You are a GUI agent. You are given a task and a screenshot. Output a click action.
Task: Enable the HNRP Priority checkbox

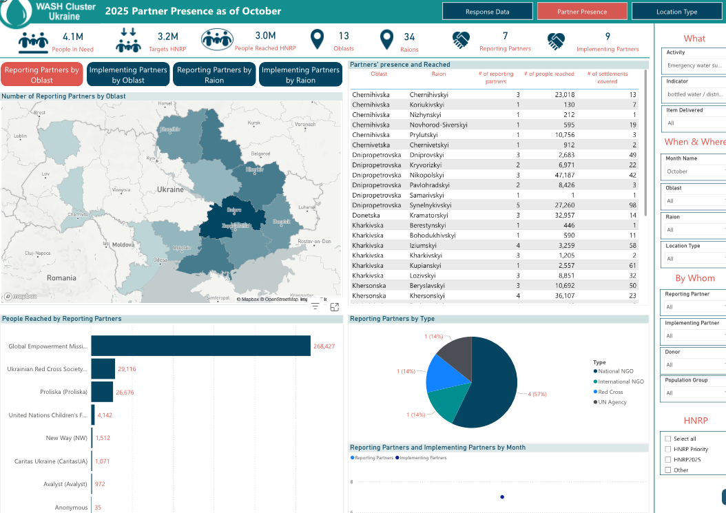667,449
